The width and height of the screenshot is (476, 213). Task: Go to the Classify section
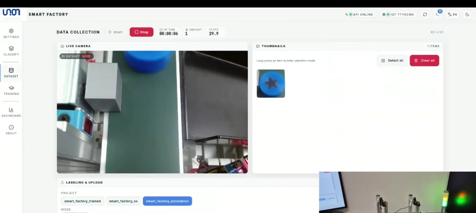11,51
